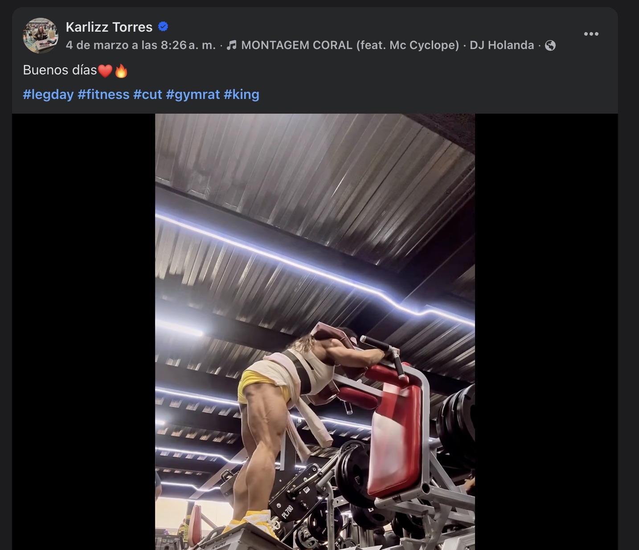Open Karlizz Torres profile picture
639x550 pixels.
click(41, 36)
